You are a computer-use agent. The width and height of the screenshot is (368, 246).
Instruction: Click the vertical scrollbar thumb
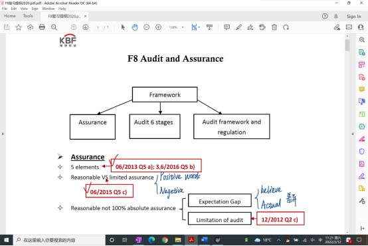[347, 45]
